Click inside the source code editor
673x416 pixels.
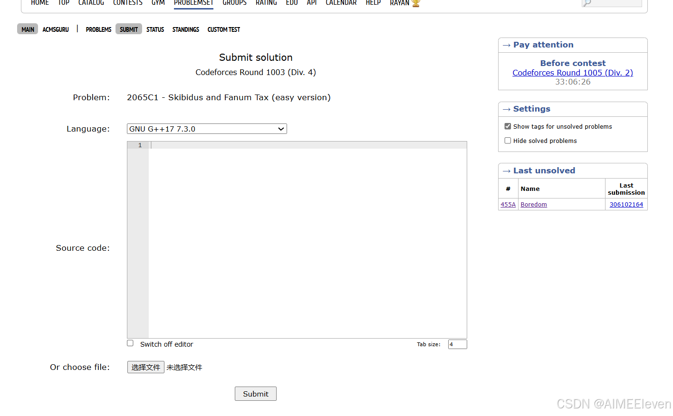click(308, 240)
